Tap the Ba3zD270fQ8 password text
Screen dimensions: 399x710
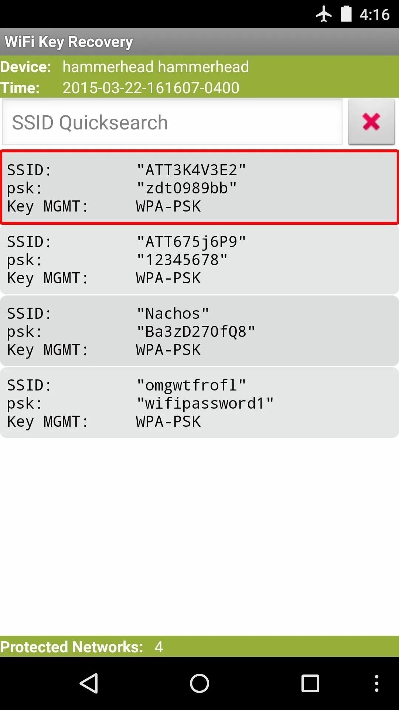(x=196, y=332)
